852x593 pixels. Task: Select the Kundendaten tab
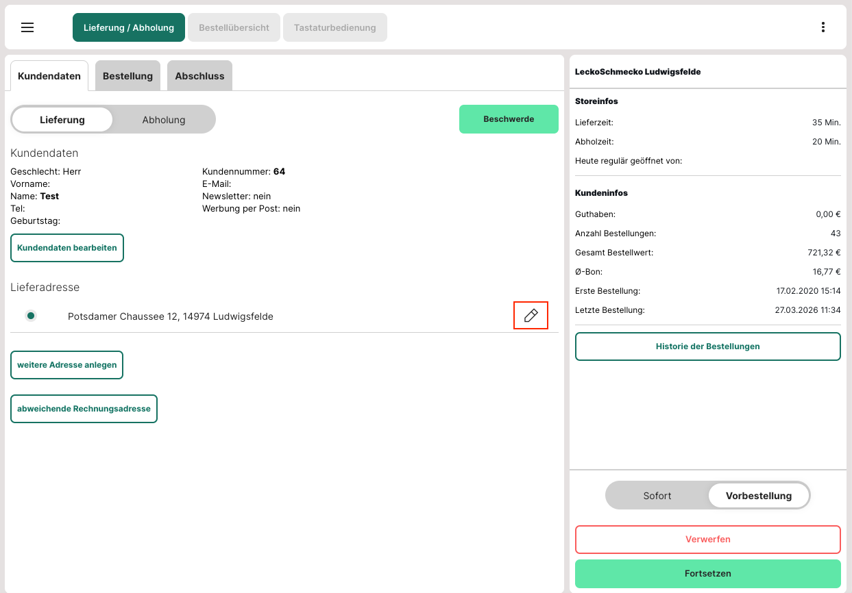tap(49, 76)
